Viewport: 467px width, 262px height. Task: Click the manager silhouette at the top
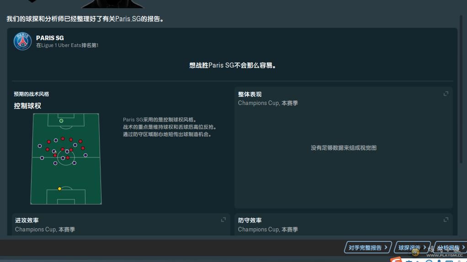tap(112, 4)
